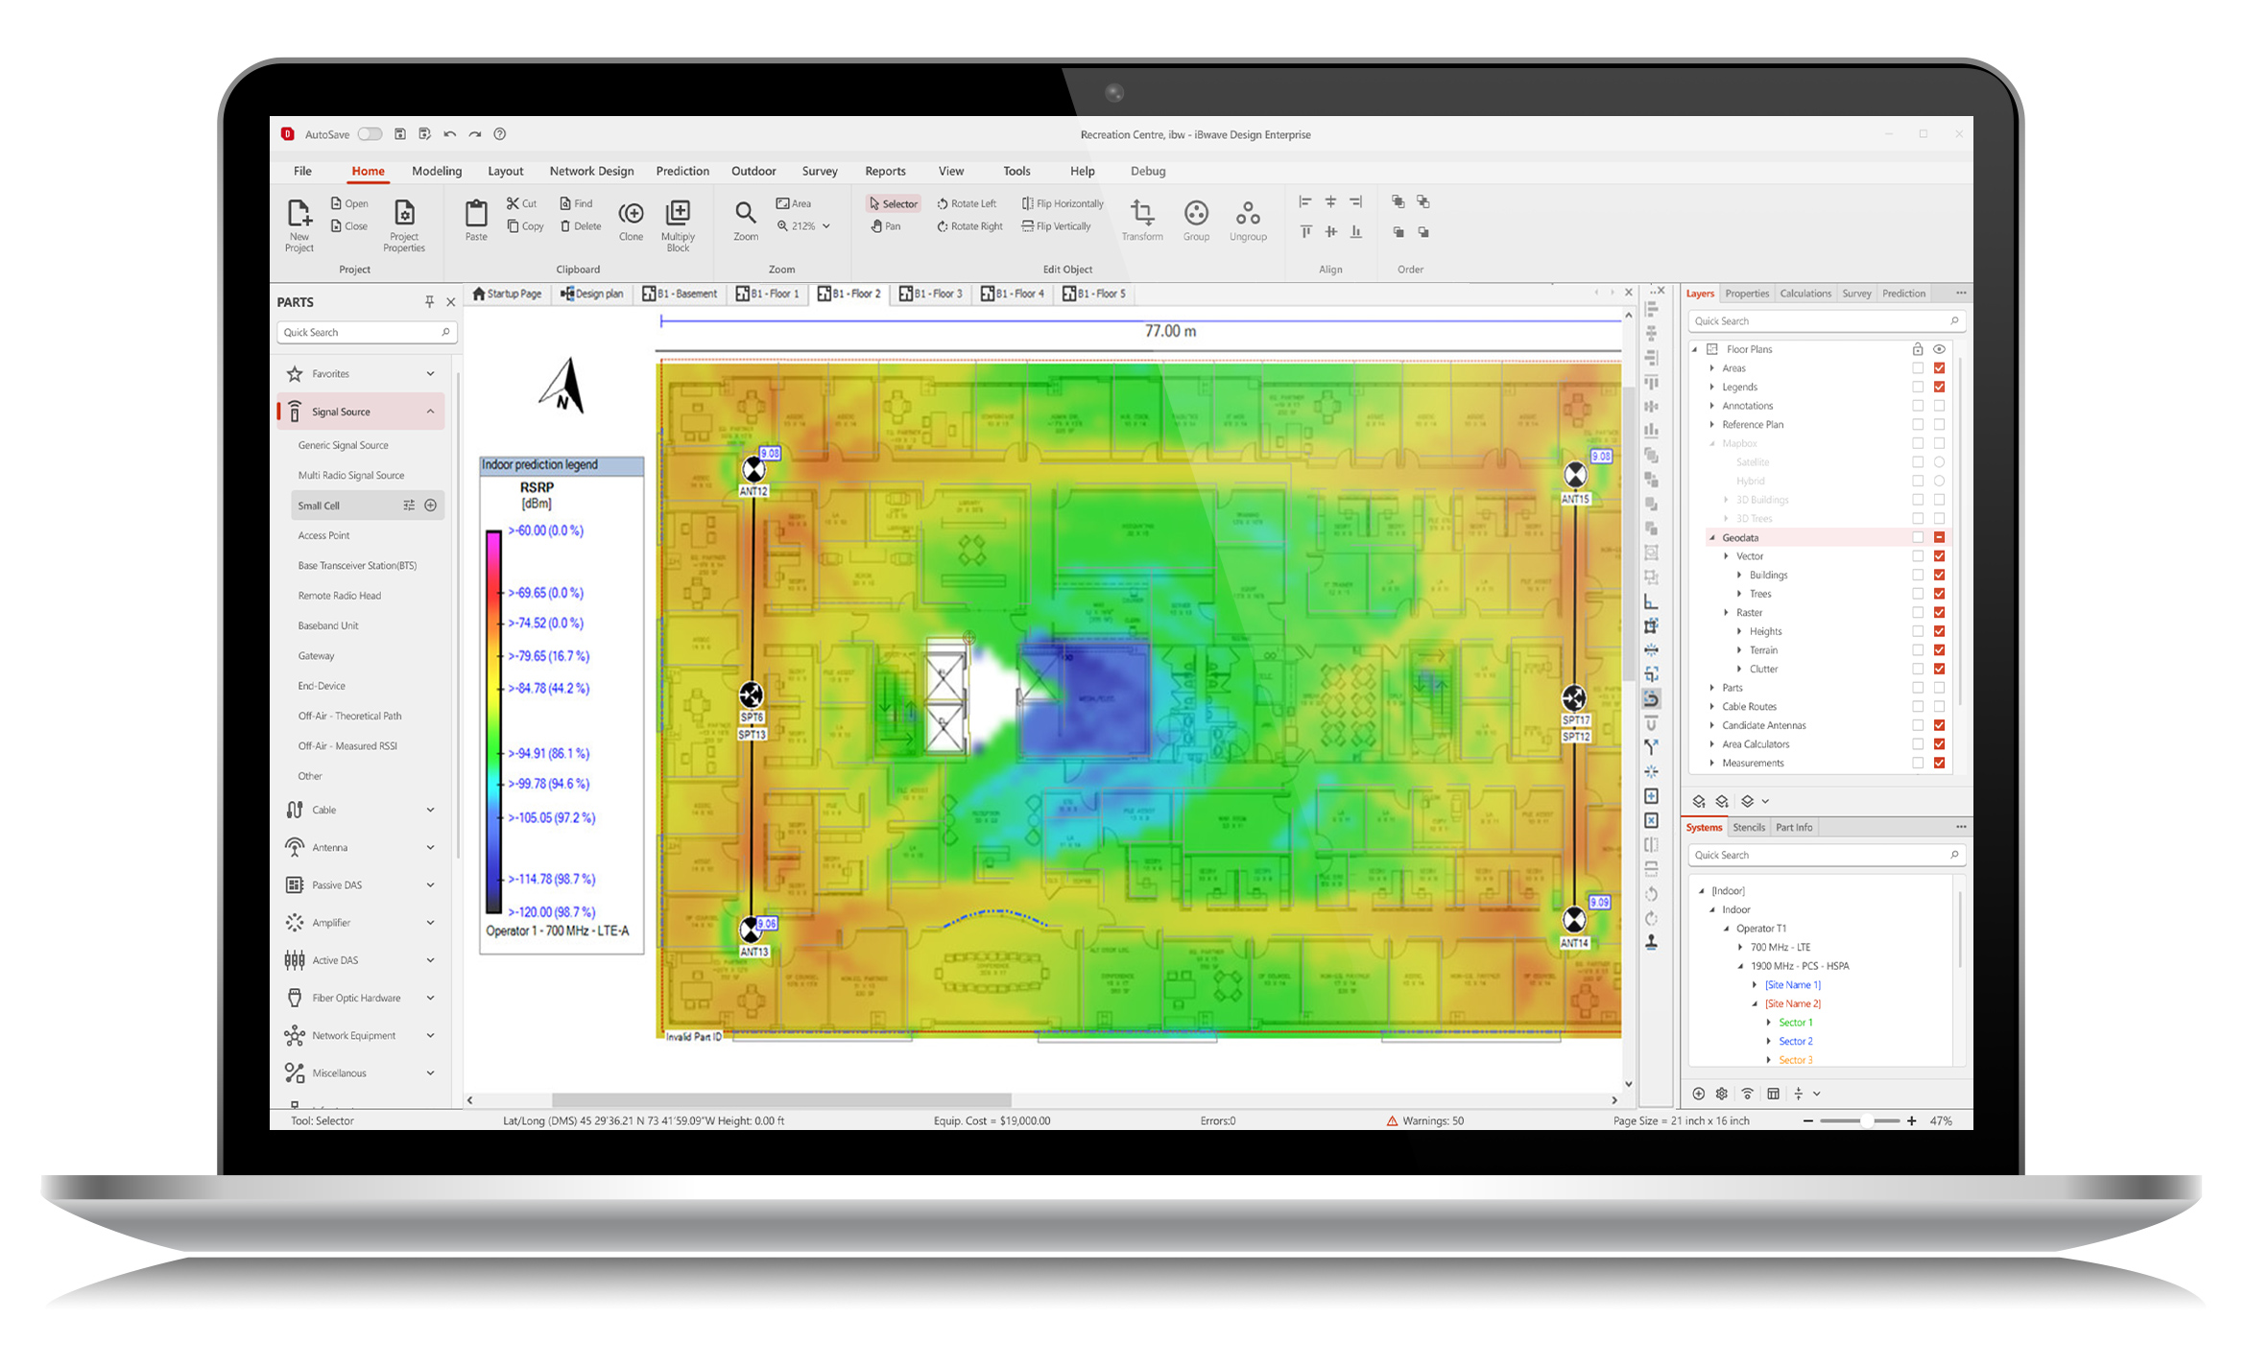
Task: Click the Flip Horizontally button
Action: click(1063, 203)
